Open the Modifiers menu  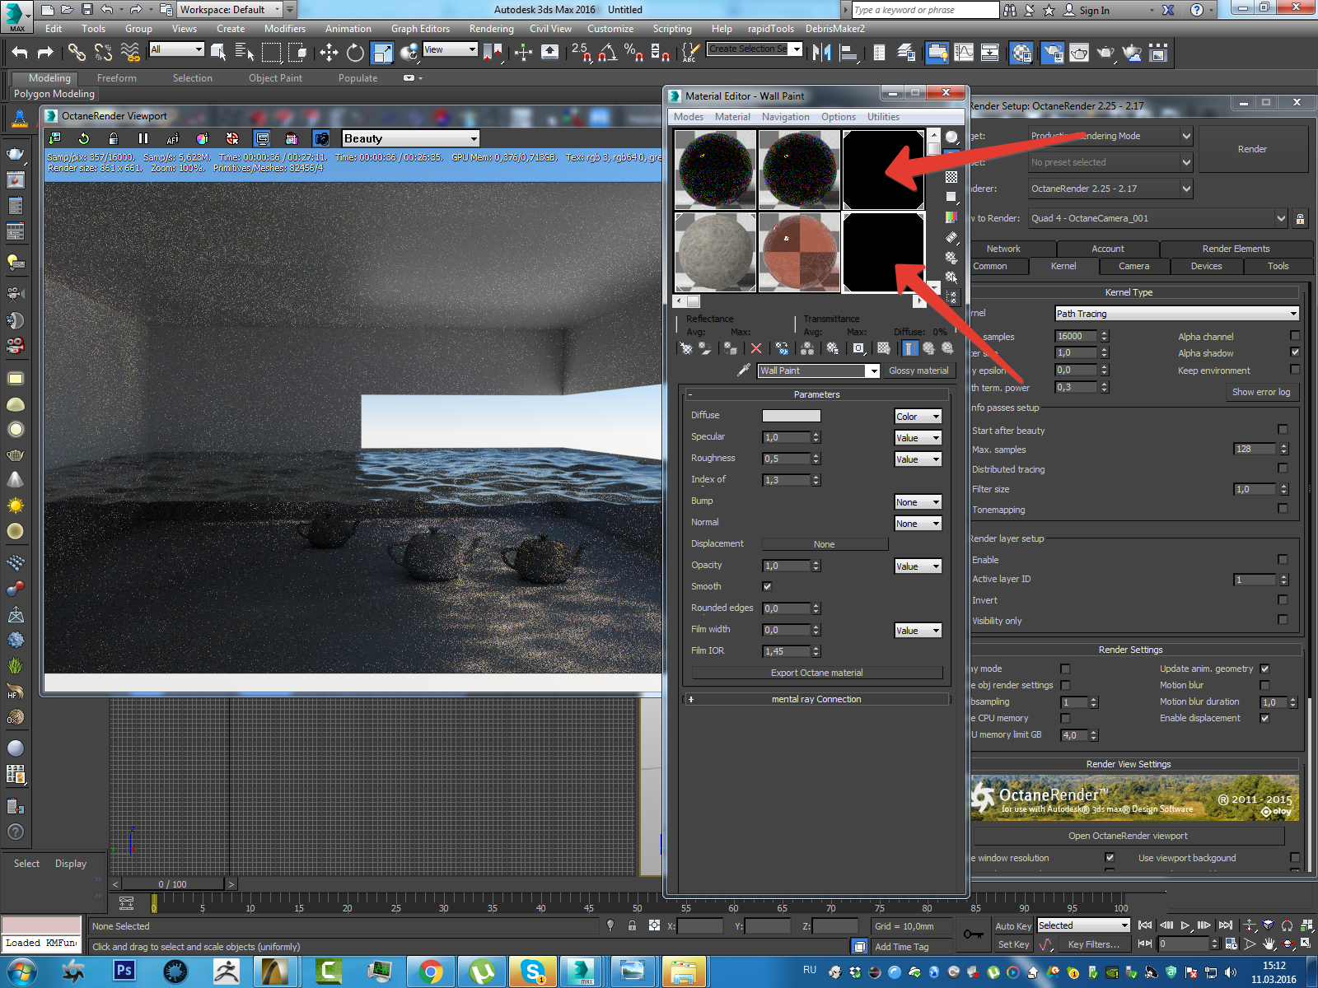(285, 29)
